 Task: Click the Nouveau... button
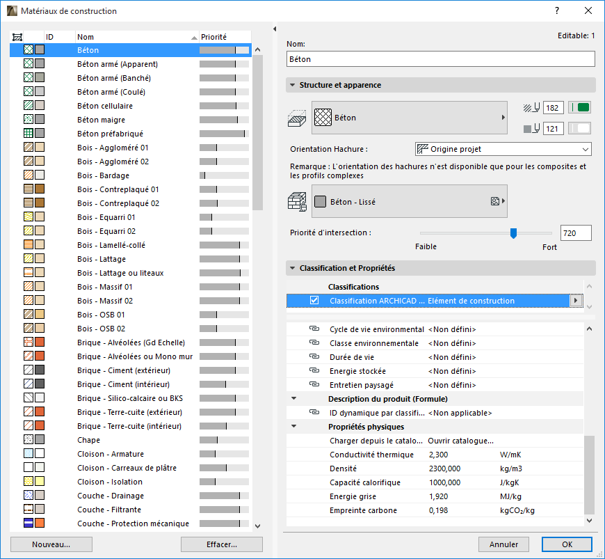click(x=51, y=544)
